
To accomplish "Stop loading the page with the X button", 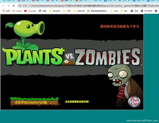I will point(14,6).
